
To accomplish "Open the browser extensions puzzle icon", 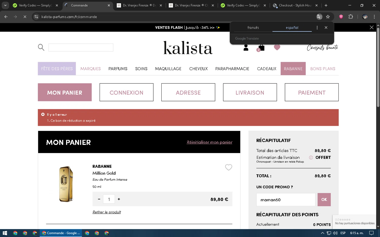I will tap(351, 17).
